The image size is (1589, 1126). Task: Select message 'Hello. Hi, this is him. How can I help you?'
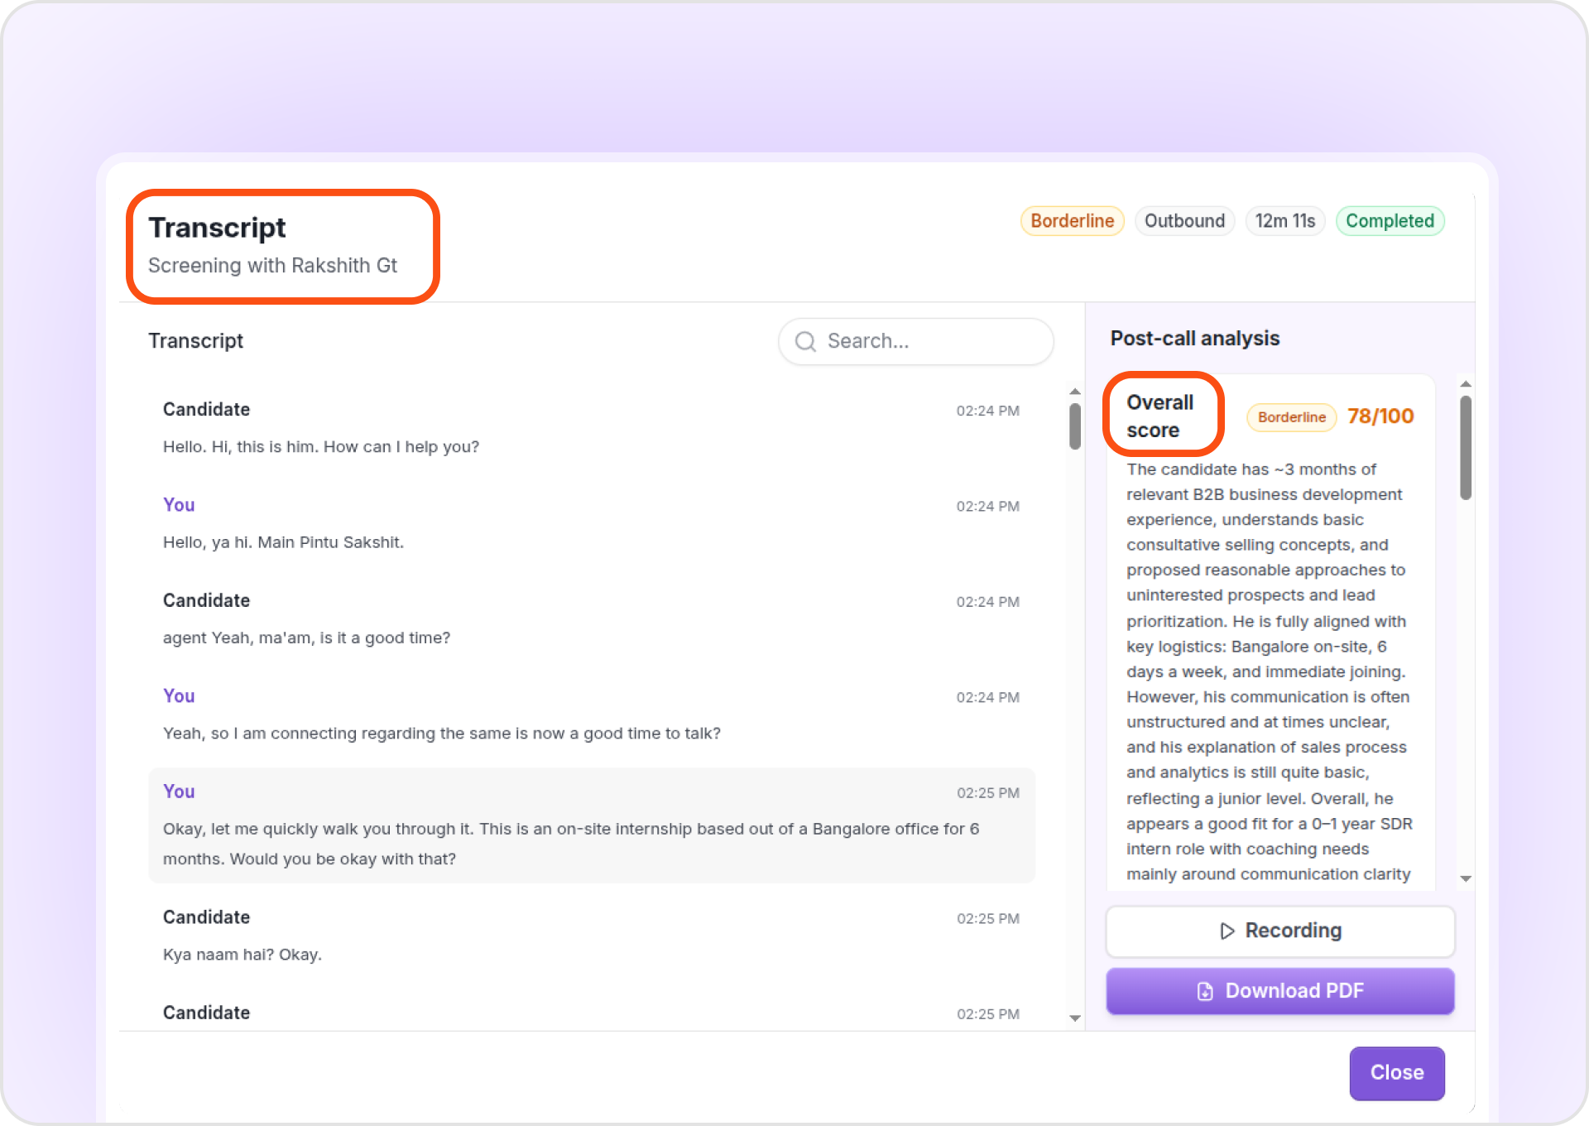click(321, 447)
